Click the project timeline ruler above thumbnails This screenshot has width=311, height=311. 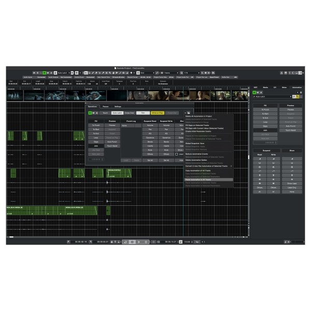[128, 89]
